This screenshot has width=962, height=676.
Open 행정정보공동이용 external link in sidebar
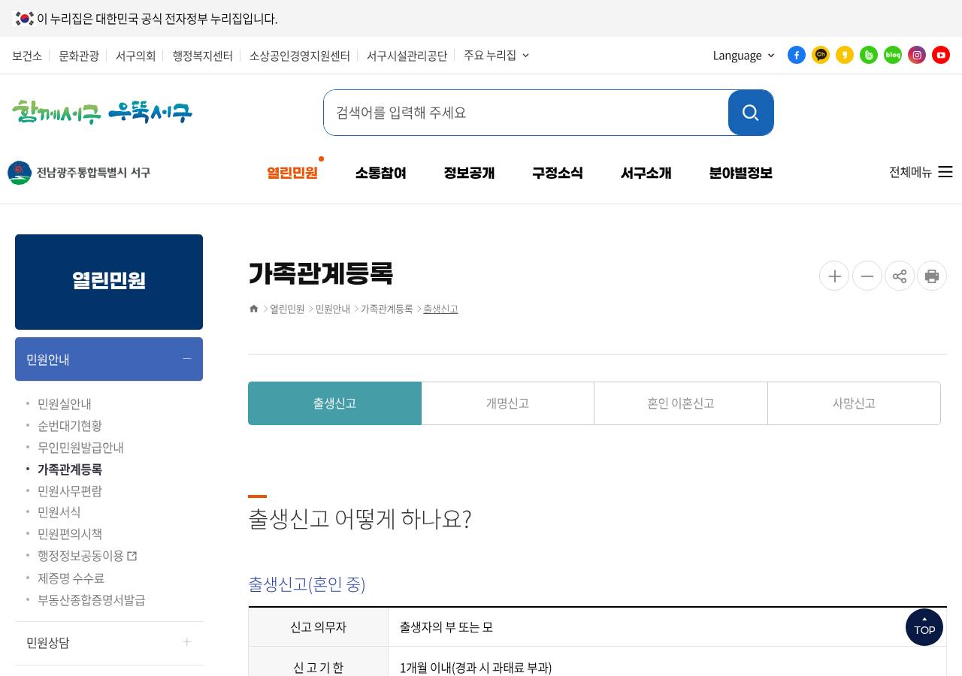coord(87,556)
